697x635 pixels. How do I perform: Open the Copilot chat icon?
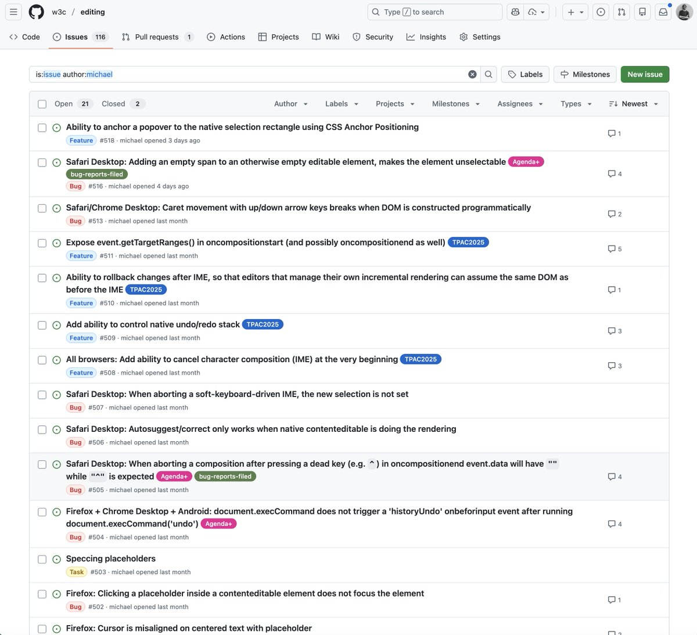(515, 12)
